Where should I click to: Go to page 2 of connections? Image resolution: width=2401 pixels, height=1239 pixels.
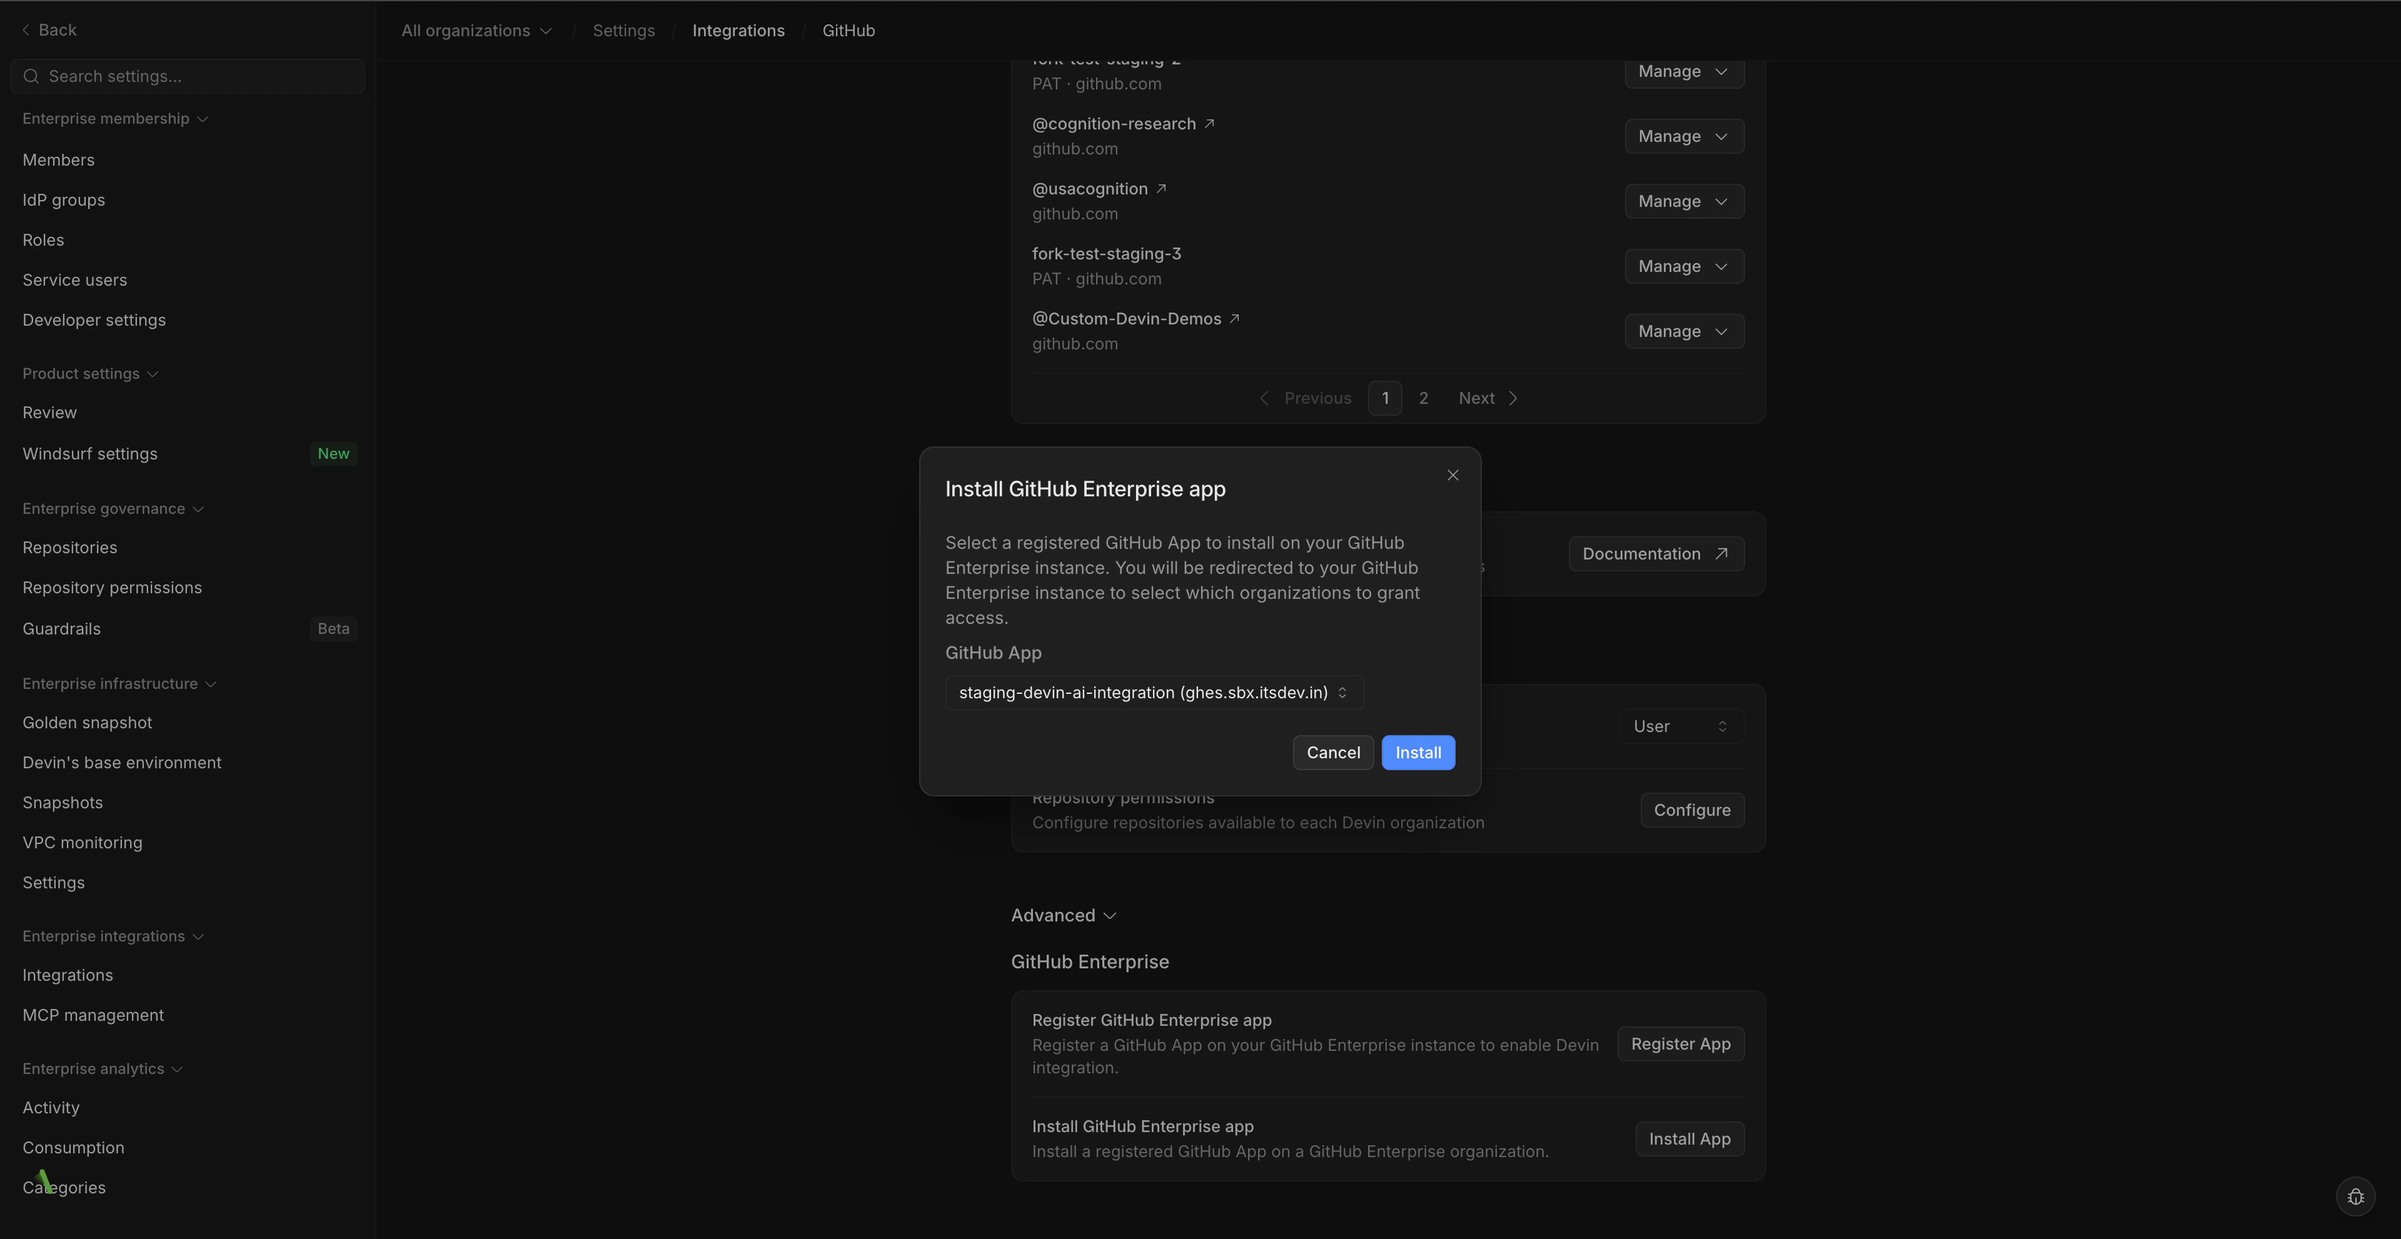[1423, 399]
